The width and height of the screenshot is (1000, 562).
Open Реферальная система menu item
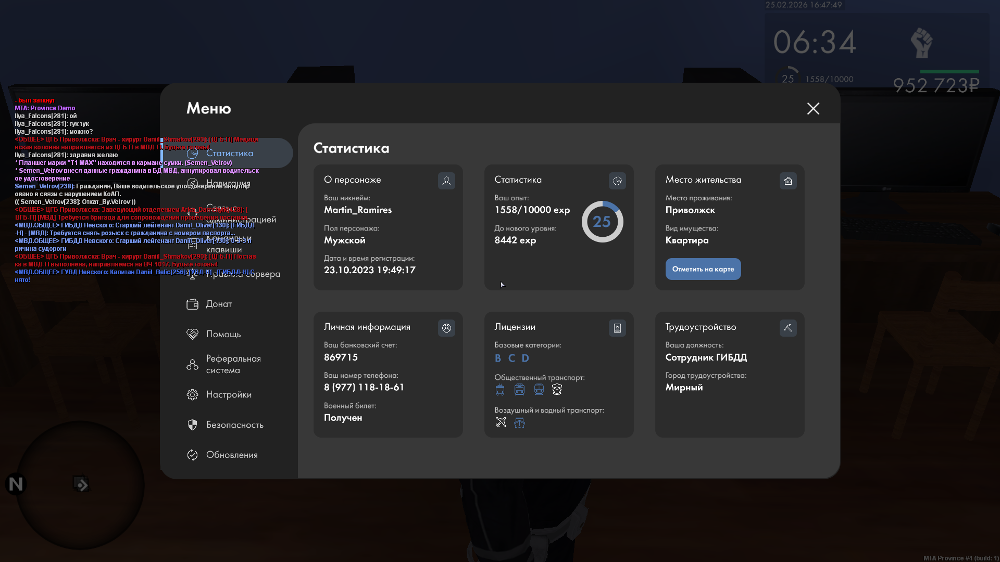233,364
